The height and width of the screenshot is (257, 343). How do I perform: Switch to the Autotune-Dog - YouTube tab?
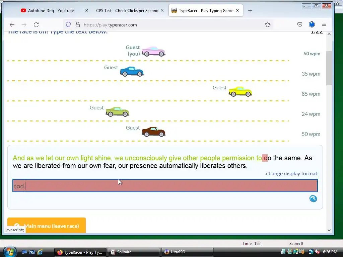click(x=51, y=10)
